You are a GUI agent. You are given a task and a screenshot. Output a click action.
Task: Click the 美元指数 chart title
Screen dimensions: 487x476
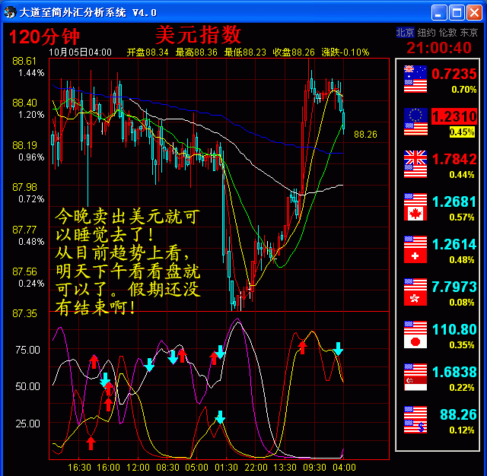[x=198, y=34]
